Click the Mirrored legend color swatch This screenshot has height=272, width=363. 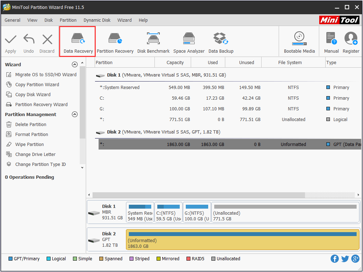[158, 258]
